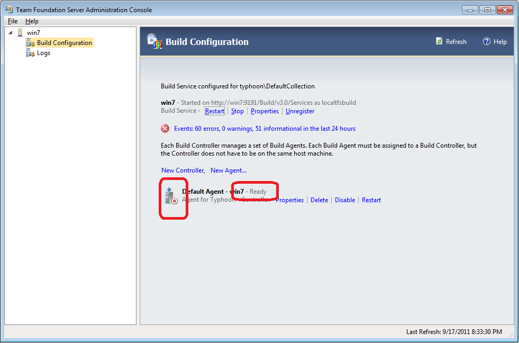Screen dimensions: 519x343
Task: Maximize the Administration Console window
Action: (x=487, y=10)
